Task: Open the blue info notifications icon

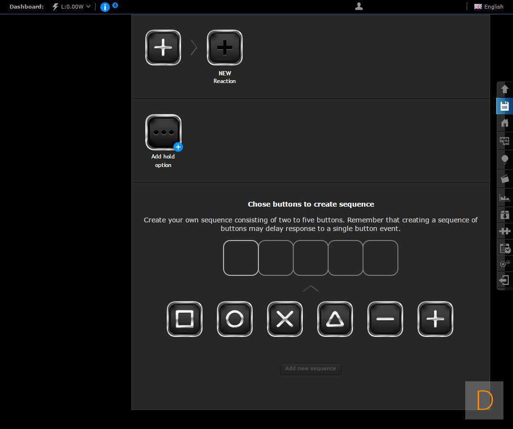Action: click(x=105, y=7)
